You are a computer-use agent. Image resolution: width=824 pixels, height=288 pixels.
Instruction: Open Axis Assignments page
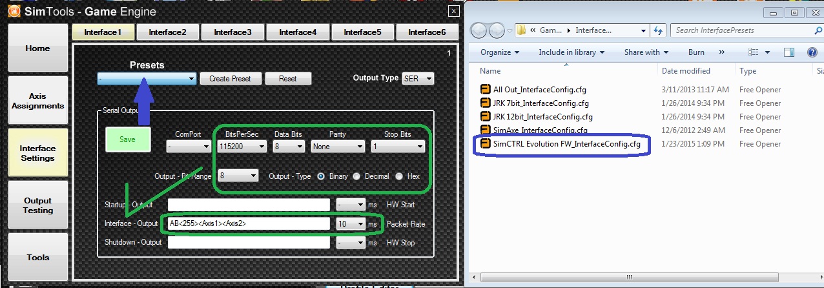click(x=37, y=101)
